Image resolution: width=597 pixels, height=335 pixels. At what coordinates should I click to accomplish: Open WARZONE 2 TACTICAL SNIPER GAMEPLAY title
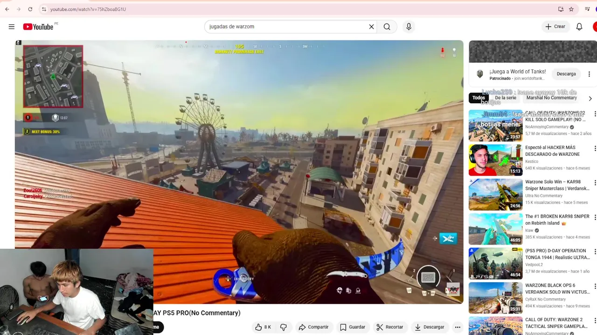(557, 323)
